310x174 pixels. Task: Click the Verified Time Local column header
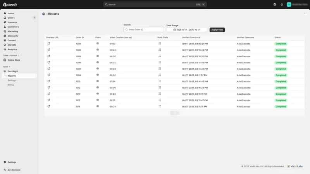[x=191, y=38]
